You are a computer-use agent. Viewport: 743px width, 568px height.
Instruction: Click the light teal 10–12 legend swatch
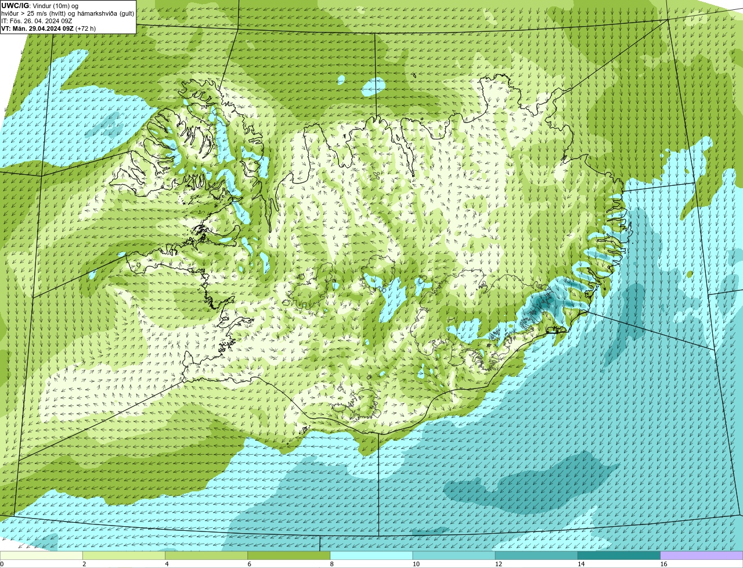point(454,556)
